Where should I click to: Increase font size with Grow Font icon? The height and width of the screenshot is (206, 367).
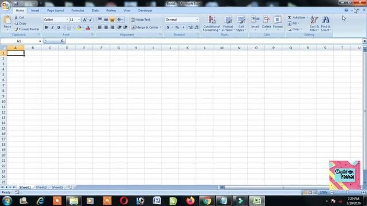click(85, 19)
